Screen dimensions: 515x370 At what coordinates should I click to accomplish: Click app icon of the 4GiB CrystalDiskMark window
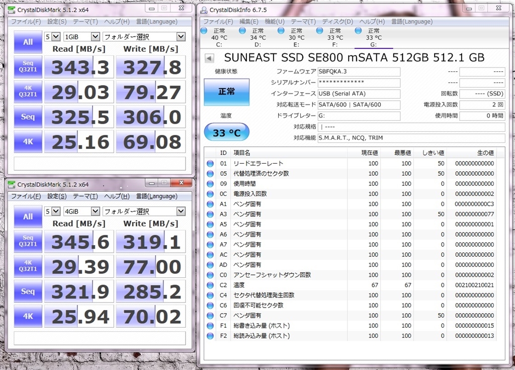[12, 185]
